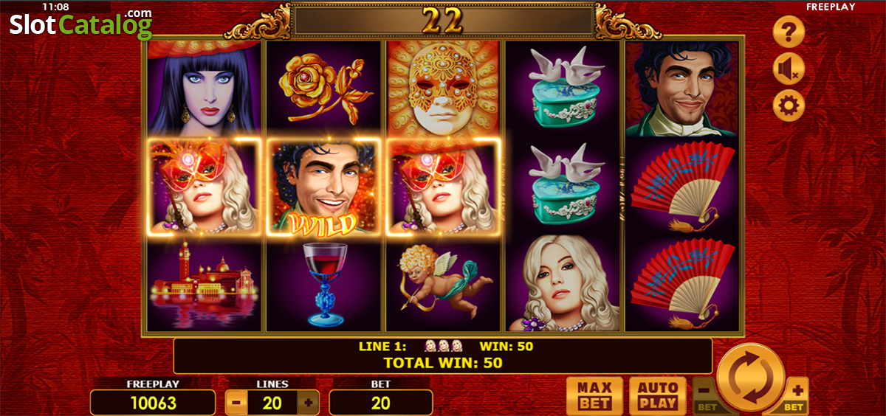Click the Freeplay balance 10063 display
This screenshot has height=416, width=886.
tap(154, 403)
